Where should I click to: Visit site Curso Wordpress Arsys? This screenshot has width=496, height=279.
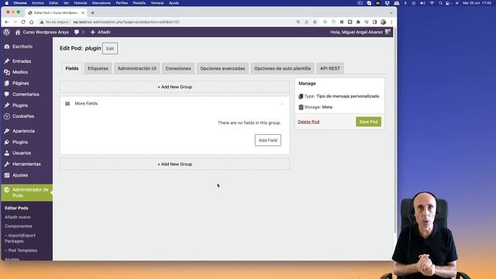(x=42, y=33)
